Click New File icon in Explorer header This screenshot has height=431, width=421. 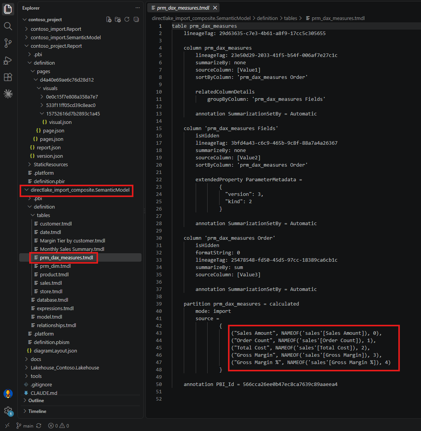pos(109,20)
